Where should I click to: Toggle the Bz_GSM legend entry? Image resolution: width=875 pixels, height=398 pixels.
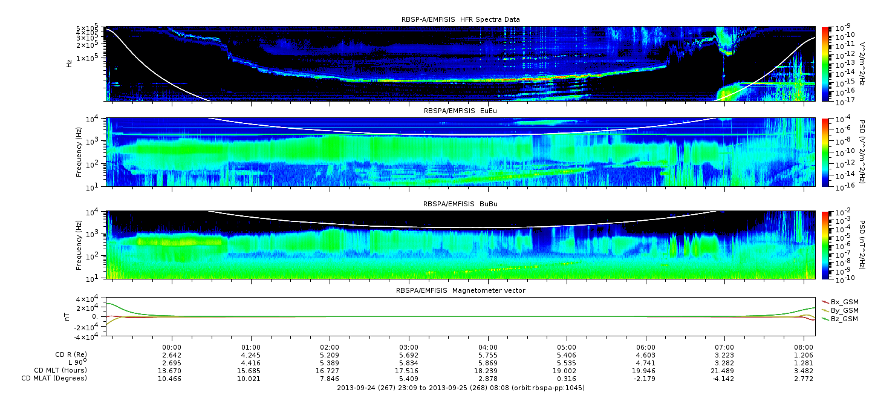pyautogui.click(x=844, y=318)
